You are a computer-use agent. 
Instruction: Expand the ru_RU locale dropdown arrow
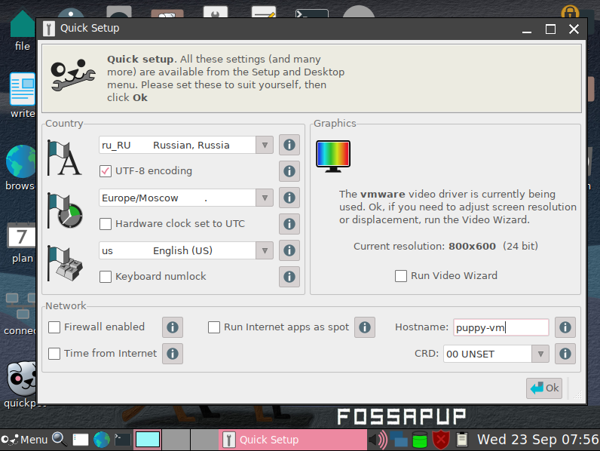click(265, 145)
